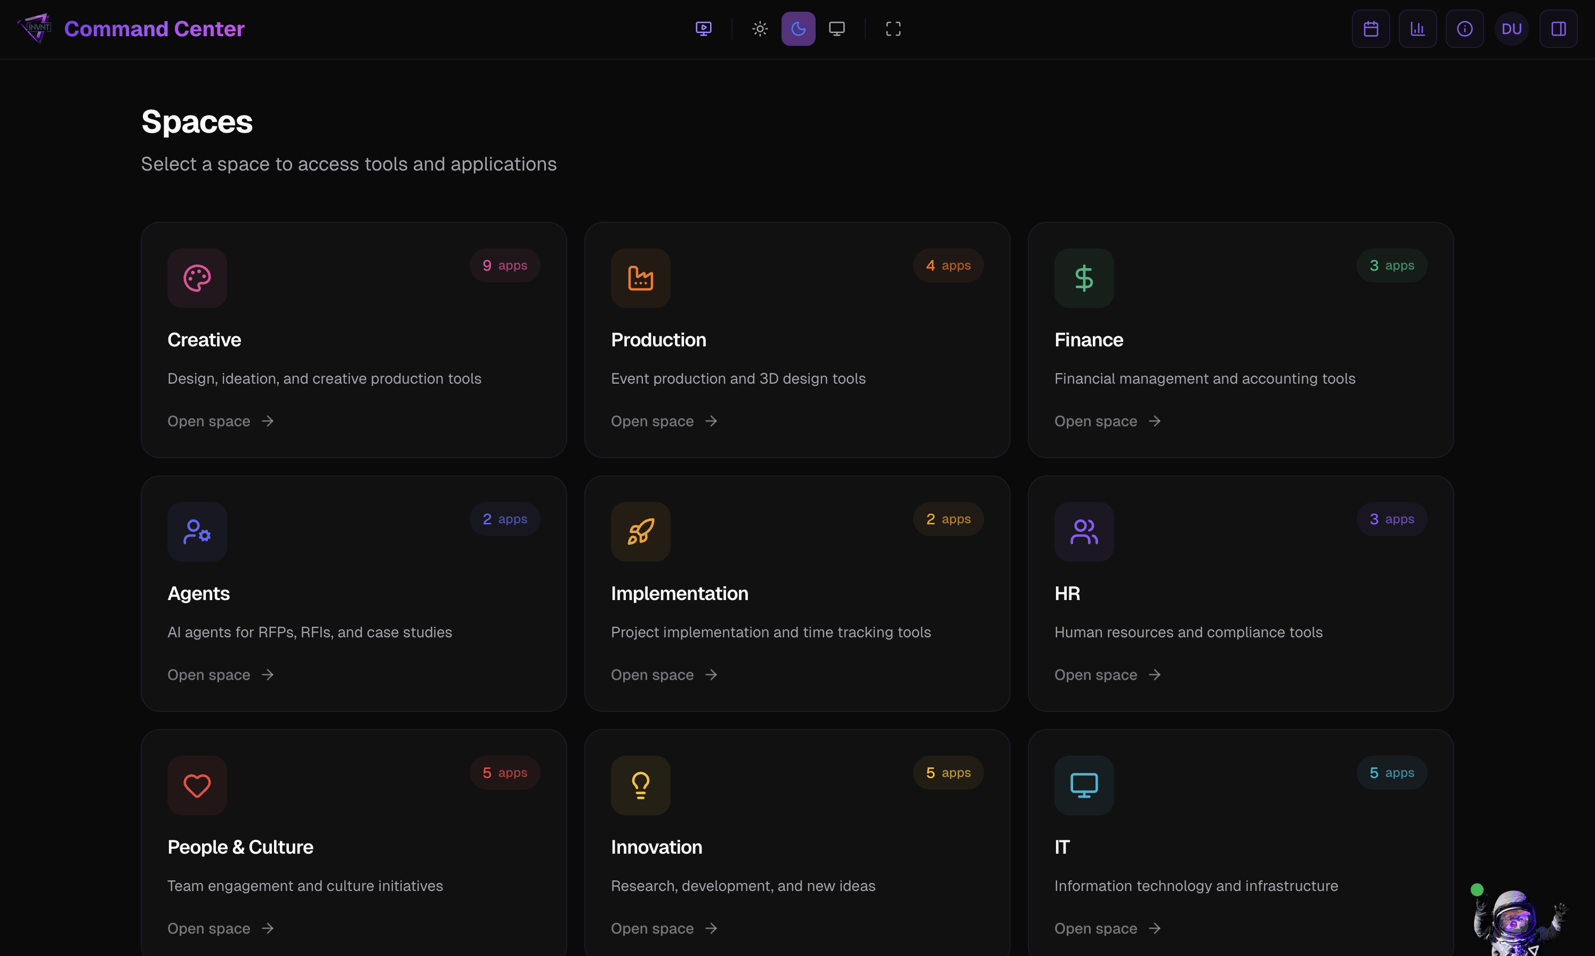Click the 9 apps badge on Creative
Screen dimensions: 1595x956
tap(505, 265)
